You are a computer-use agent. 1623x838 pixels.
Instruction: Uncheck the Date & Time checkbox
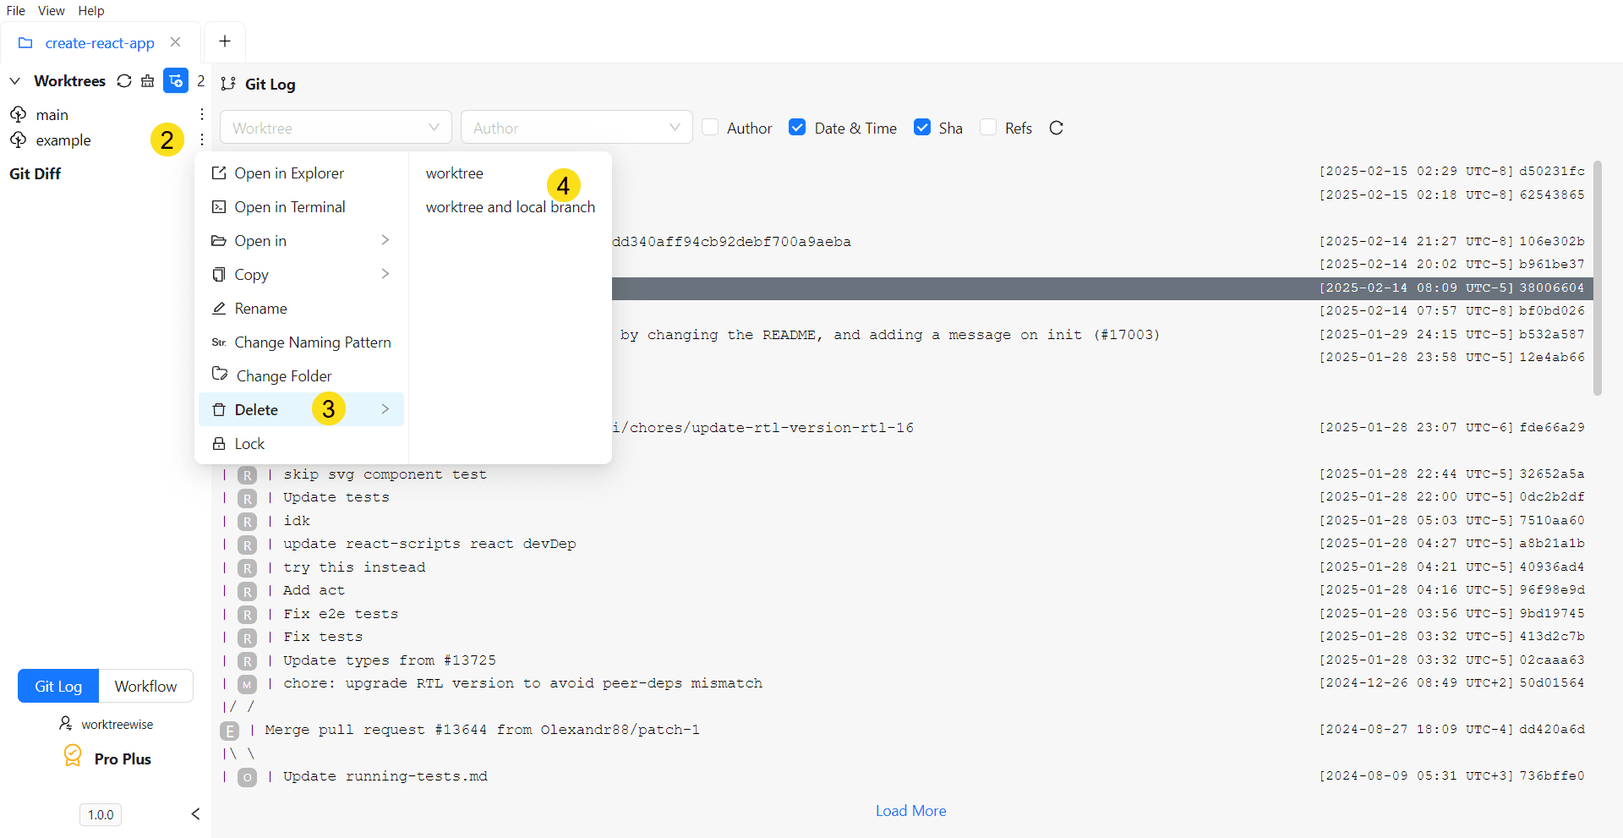tap(797, 127)
